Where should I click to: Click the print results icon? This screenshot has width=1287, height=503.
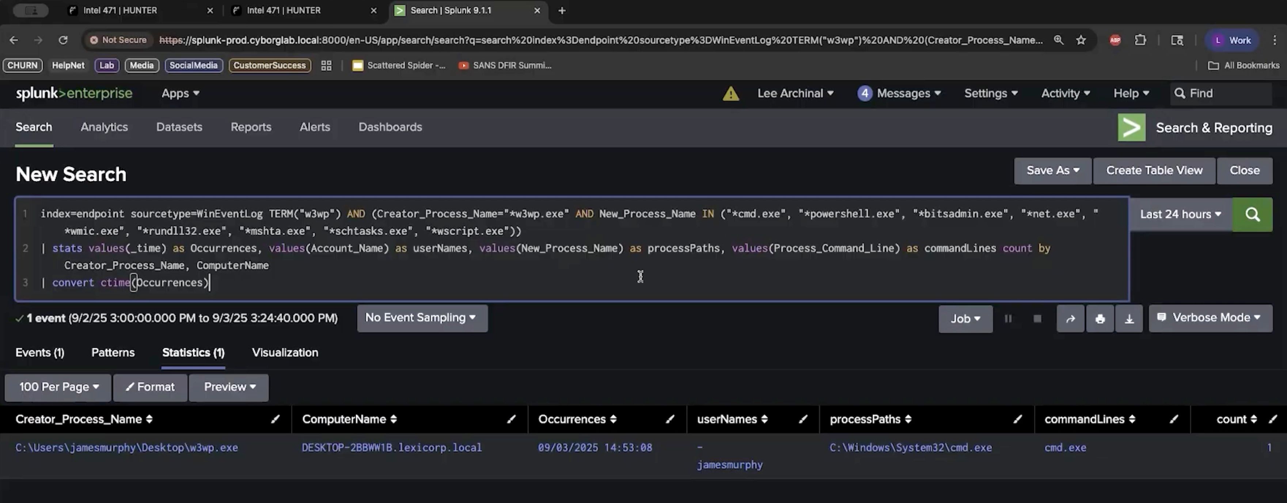tap(1100, 319)
